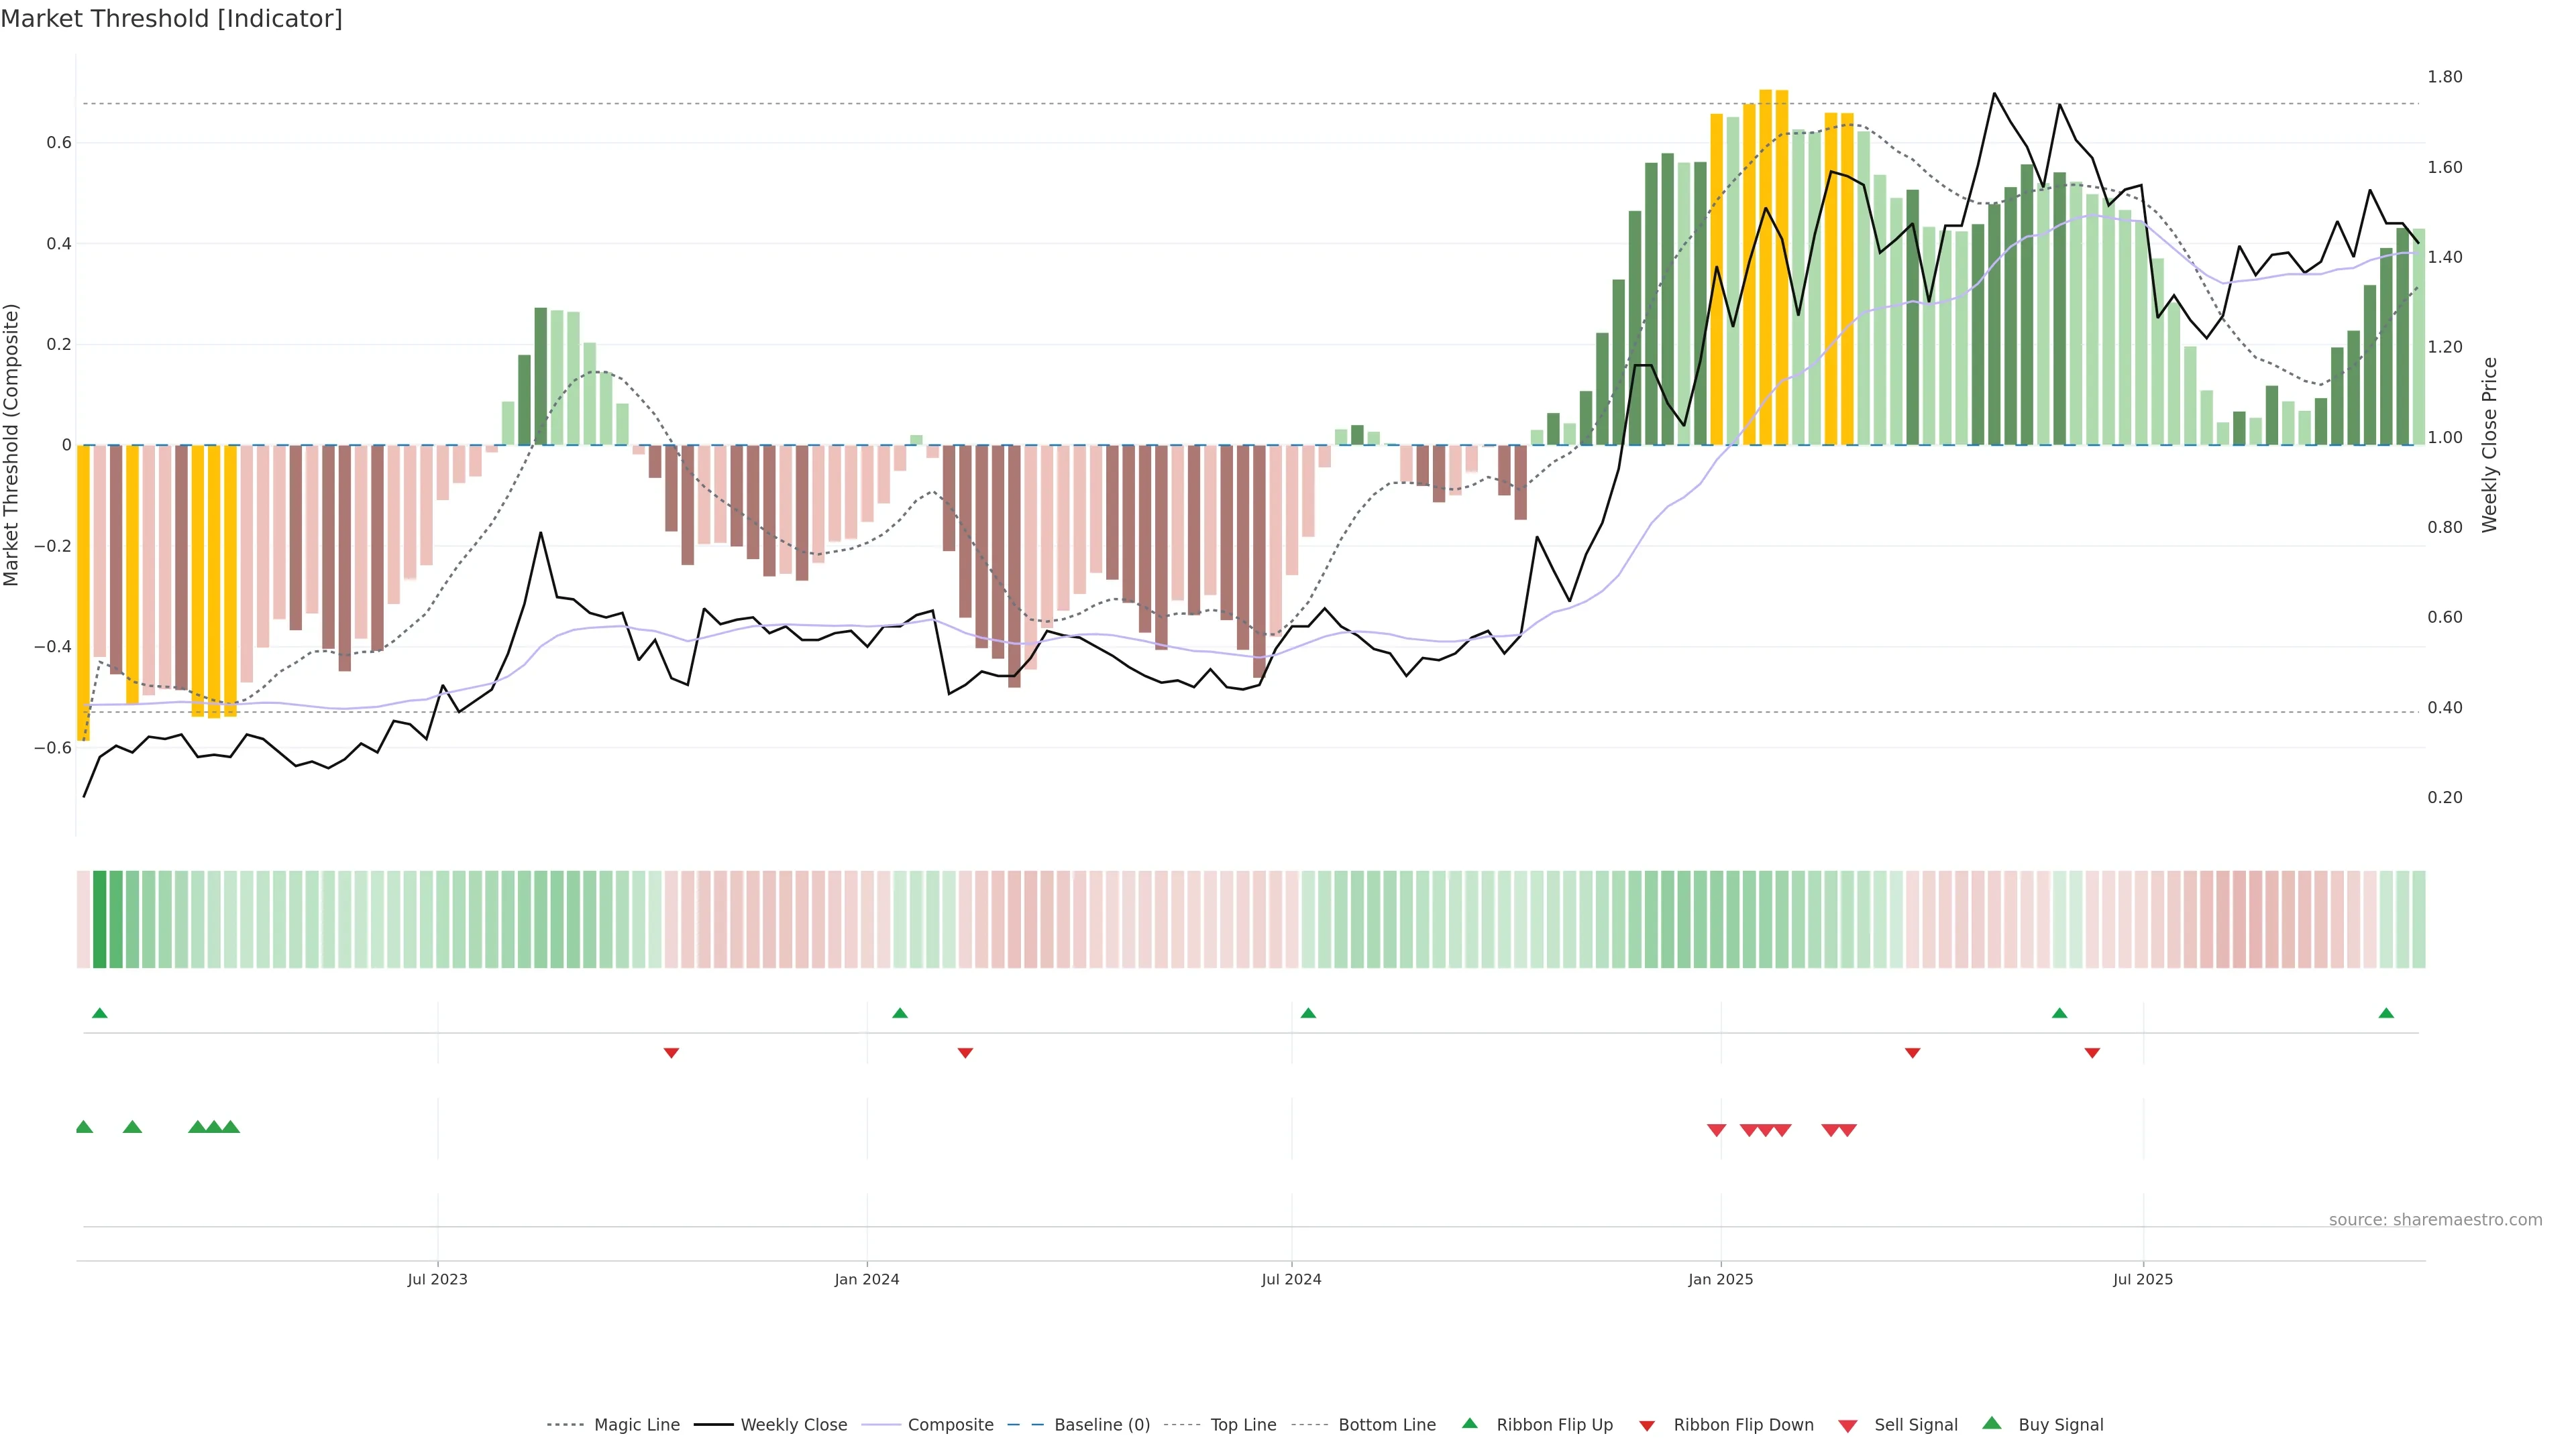Click the Jan 2025 axis label
The height and width of the screenshot is (1448, 2576).
point(1720,1279)
